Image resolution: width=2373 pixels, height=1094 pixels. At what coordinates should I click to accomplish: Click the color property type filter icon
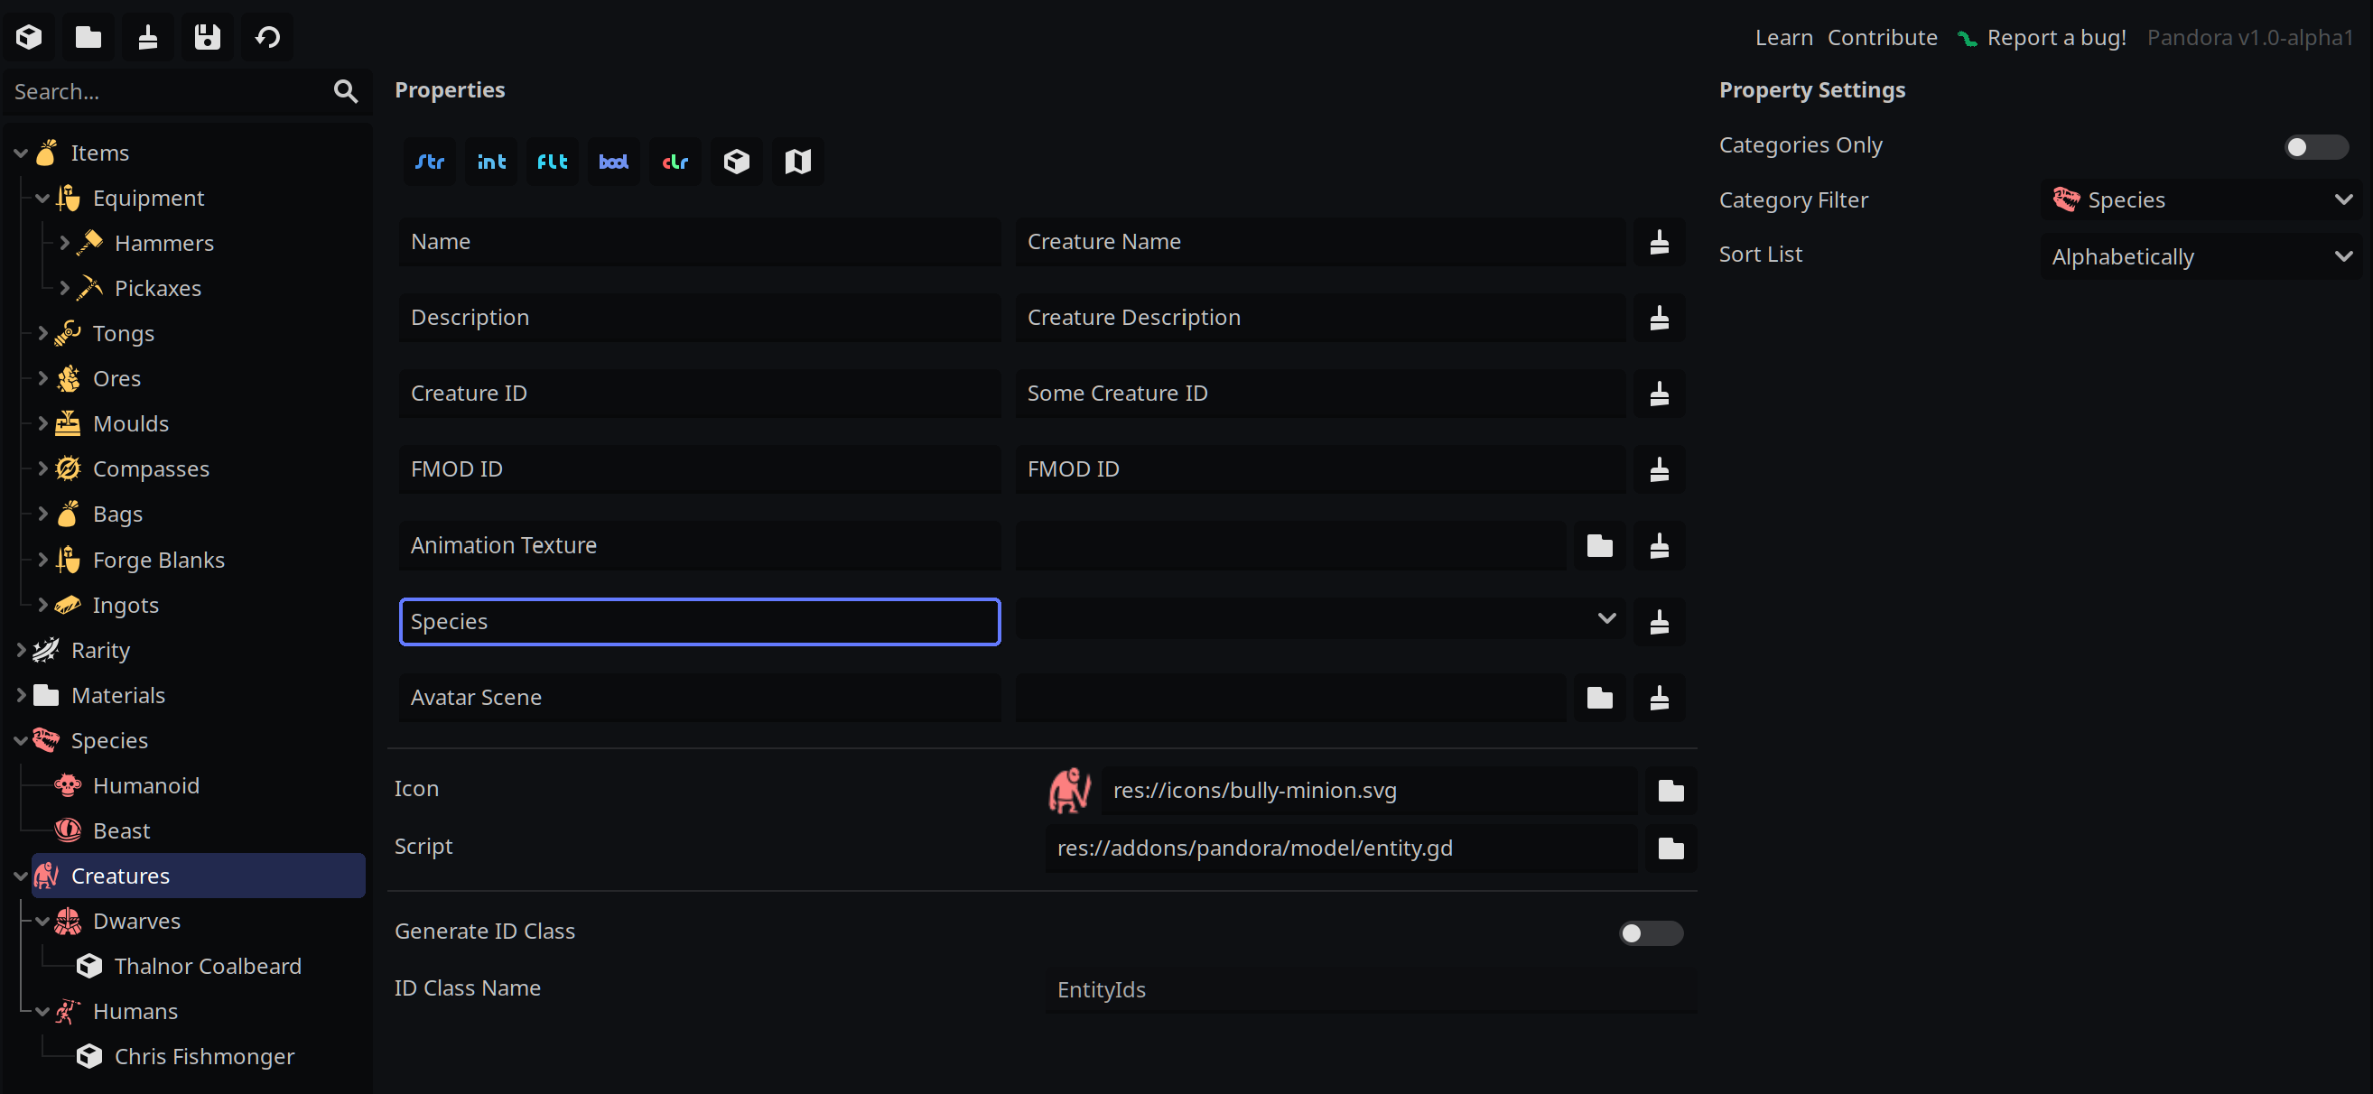click(x=675, y=162)
